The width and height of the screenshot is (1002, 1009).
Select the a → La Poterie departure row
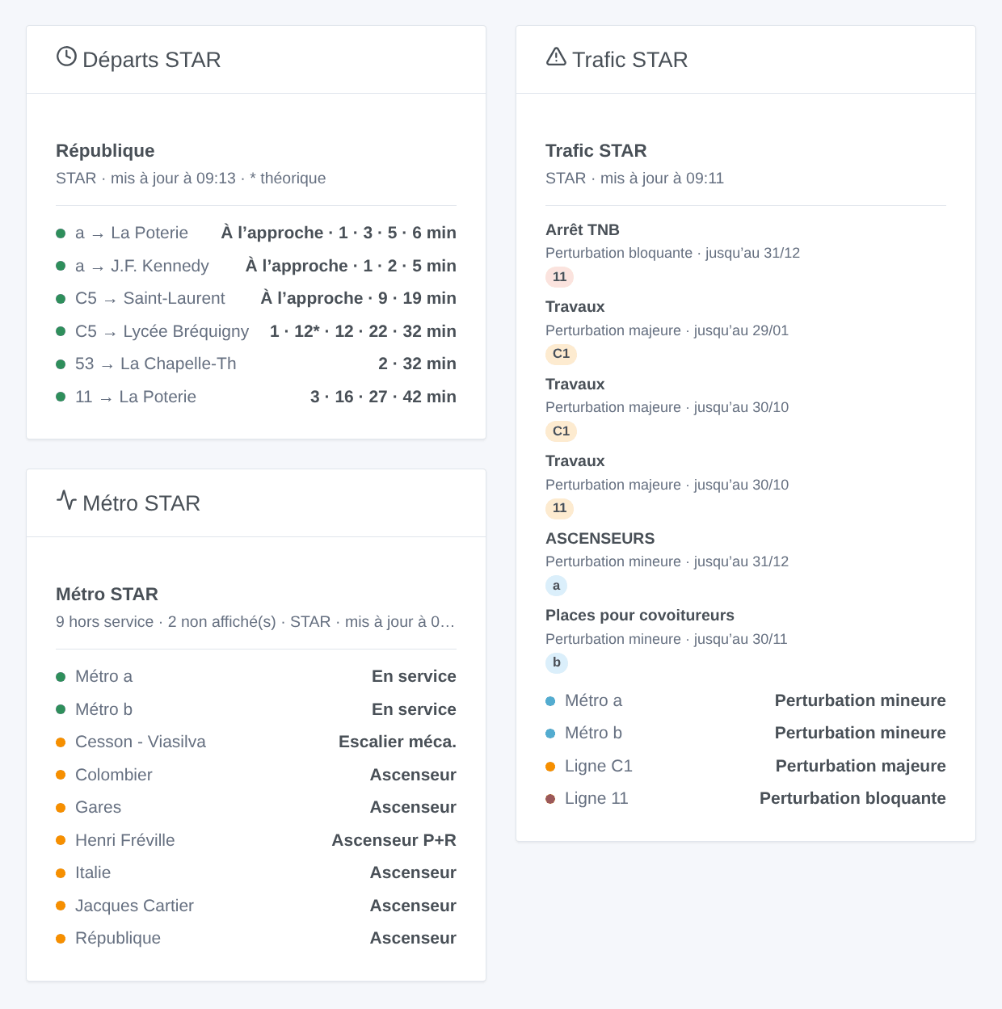256,233
